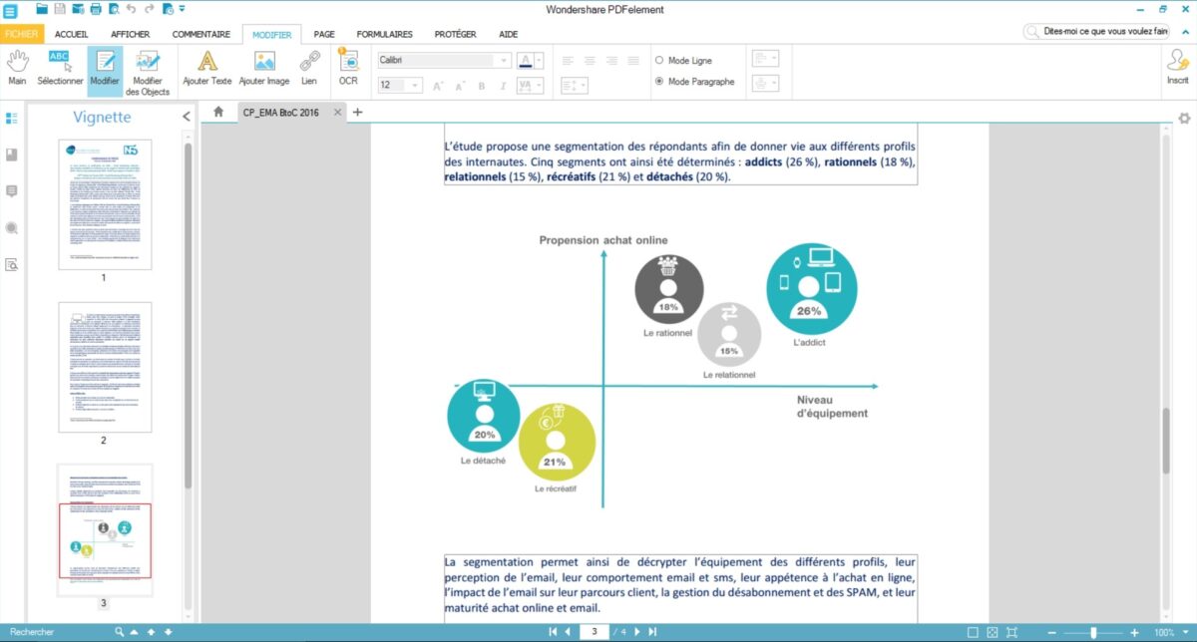1197x642 pixels.
Task: Toggle the Vignette thumbnails panel icon
Action: click(x=12, y=118)
